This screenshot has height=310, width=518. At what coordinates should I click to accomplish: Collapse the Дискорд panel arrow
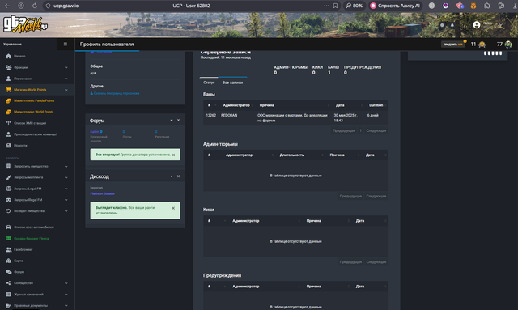[x=172, y=176]
